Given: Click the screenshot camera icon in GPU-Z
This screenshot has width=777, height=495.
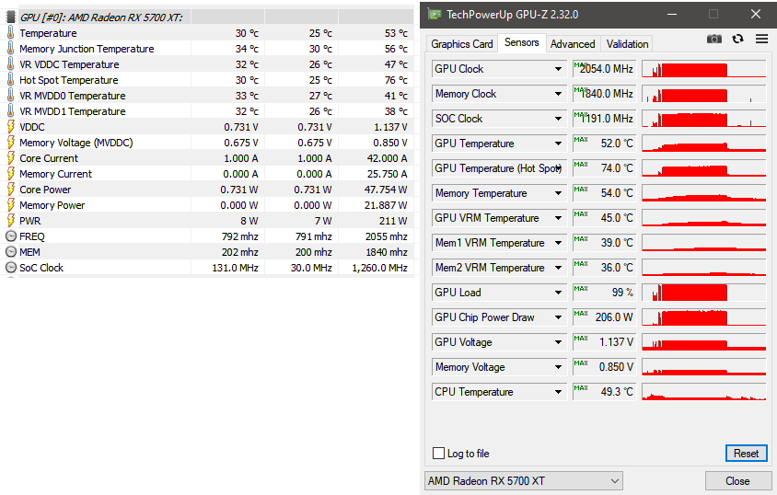Looking at the screenshot, I should click(713, 39).
